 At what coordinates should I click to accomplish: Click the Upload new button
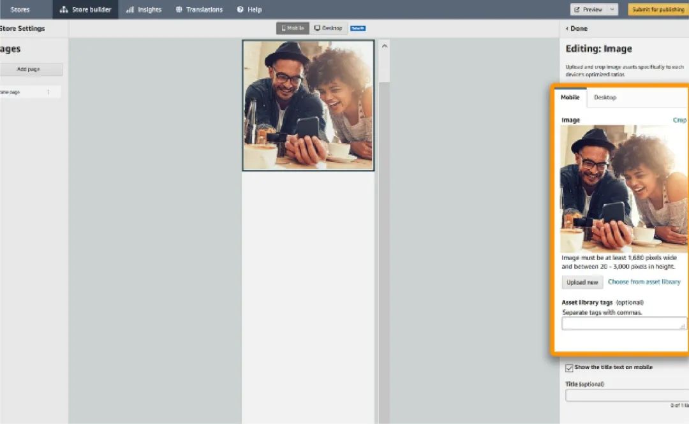pos(582,282)
